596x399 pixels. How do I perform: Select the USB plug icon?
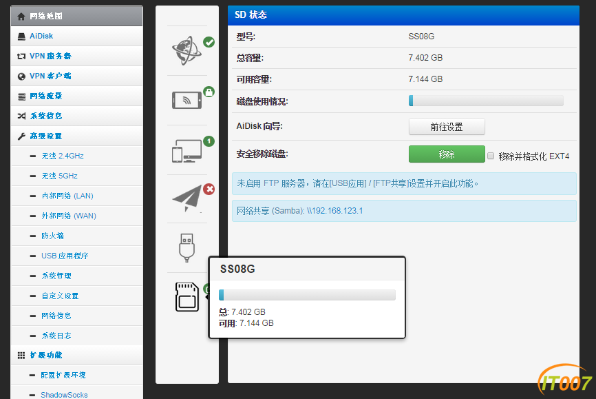click(187, 248)
